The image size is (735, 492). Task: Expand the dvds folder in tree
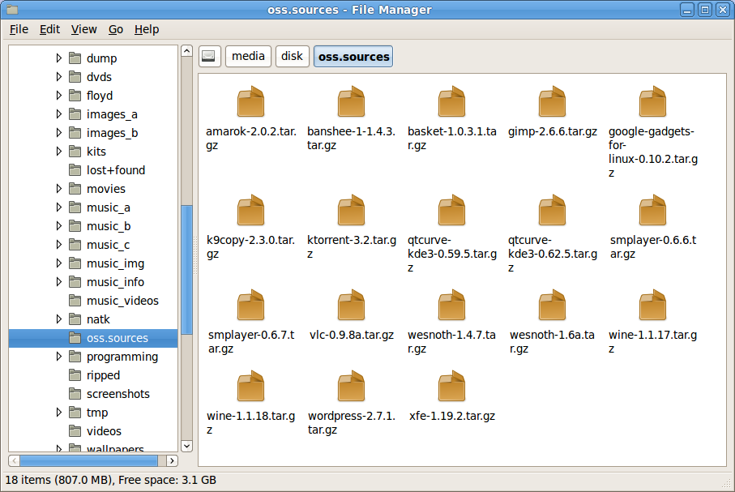[x=58, y=76]
